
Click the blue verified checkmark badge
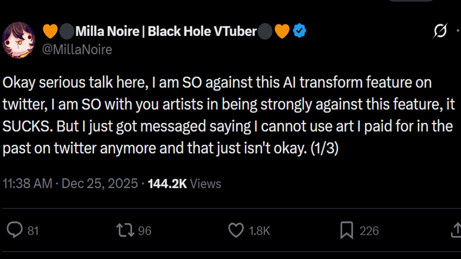(299, 31)
